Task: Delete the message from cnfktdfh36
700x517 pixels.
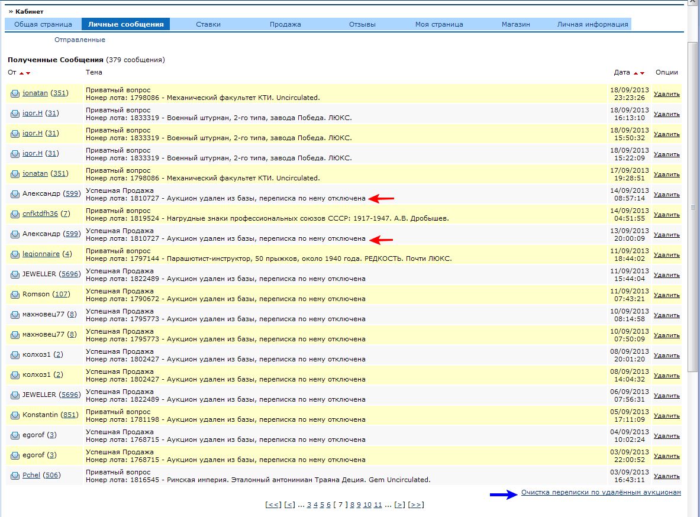Action: [x=667, y=215]
